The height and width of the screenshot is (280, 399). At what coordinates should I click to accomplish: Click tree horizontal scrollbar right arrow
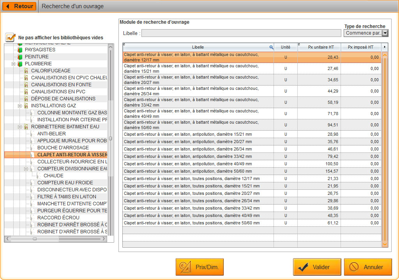[104, 239]
